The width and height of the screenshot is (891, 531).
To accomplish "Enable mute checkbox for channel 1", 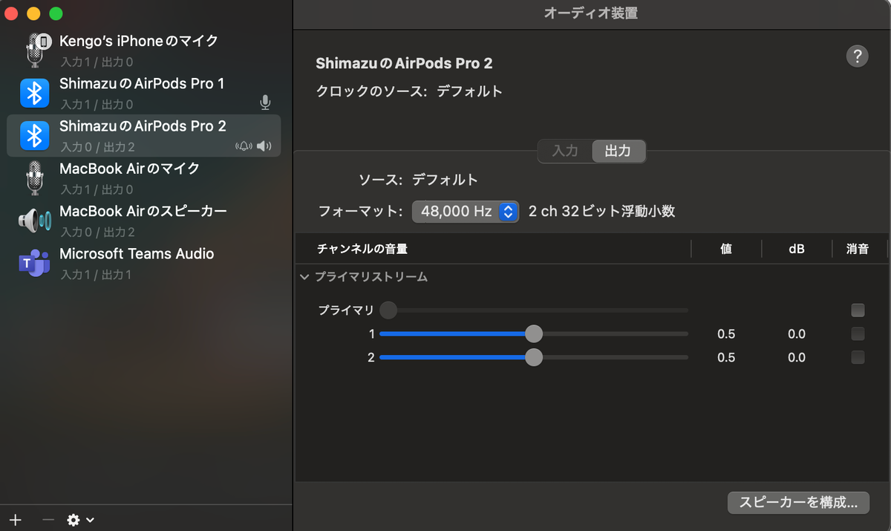I will tap(858, 333).
